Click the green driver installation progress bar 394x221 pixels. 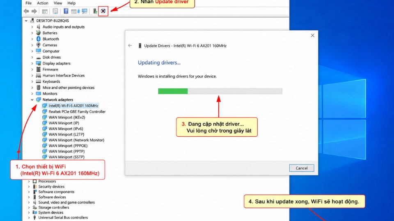[173, 91]
